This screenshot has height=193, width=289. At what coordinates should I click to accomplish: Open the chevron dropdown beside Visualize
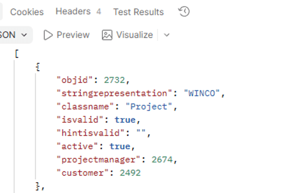[x=167, y=35]
